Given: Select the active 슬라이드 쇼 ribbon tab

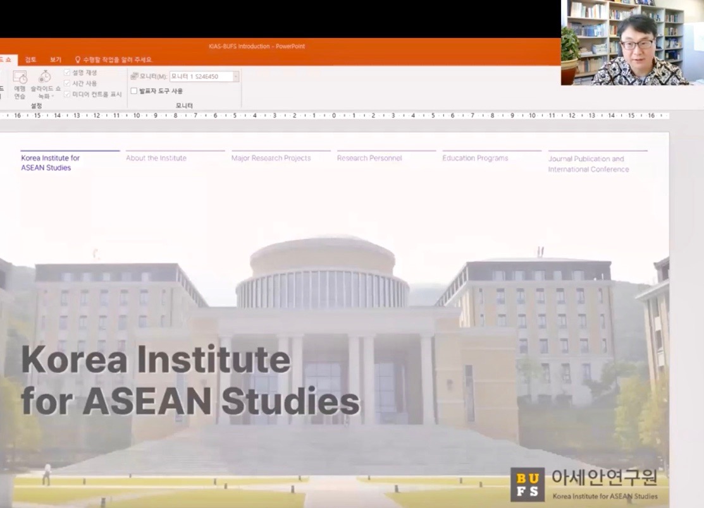Looking at the screenshot, I should click(x=6, y=59).
